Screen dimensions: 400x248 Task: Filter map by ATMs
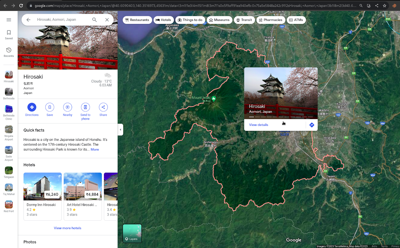tap(296, 20)
